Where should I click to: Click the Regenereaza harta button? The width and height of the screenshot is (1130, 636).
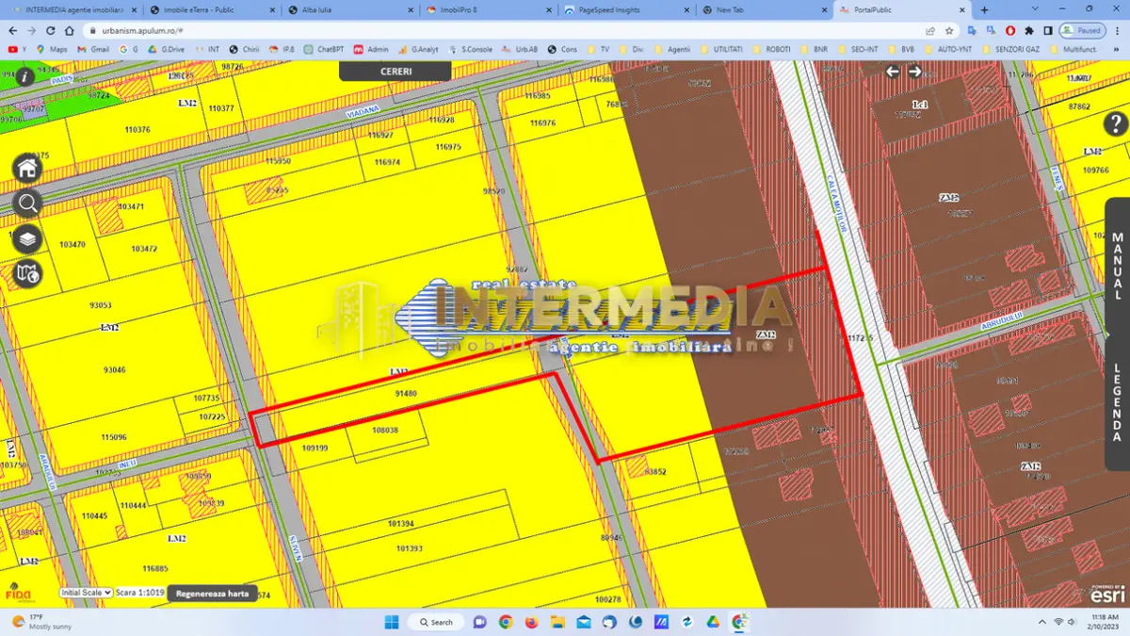pos(213,594)
